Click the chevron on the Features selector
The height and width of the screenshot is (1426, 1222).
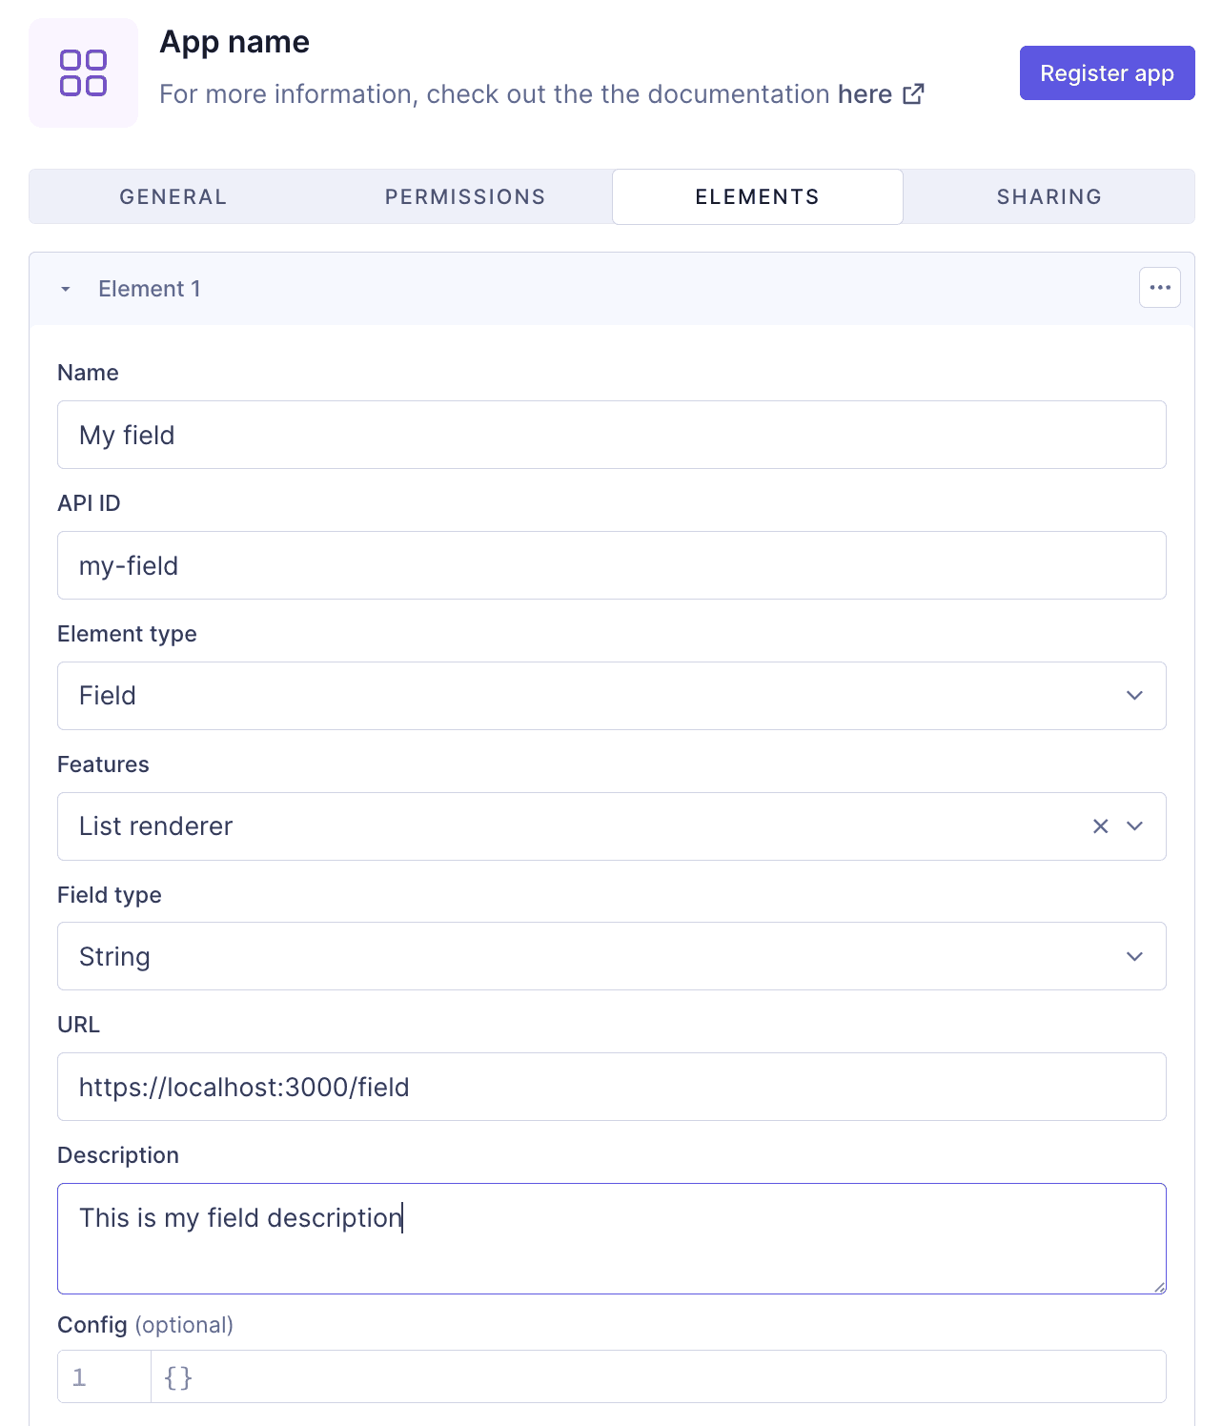[x=1133, y=826]
